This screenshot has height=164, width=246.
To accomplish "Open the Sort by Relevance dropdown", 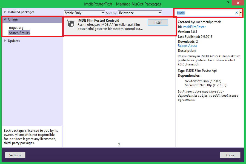I will 140,13.
